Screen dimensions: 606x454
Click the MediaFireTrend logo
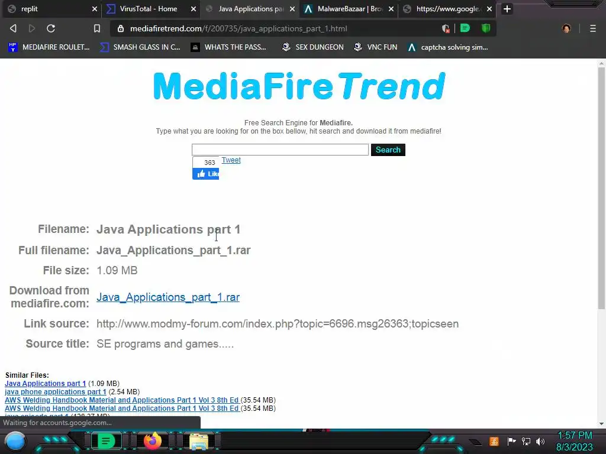pos(299,86)
